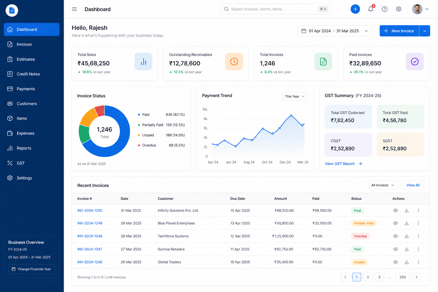Viewport: 438px width, 292px height.
Task: Expand the New Invoice dropdown arrow
Action: click(425, 31)
